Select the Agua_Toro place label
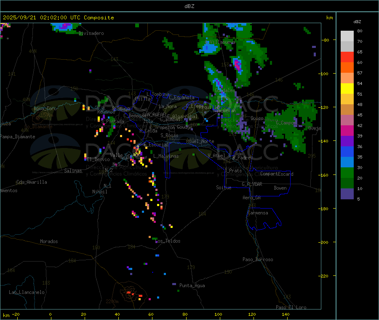Image resolution: width=379 pixels, height=320 pixels. (45, 108)
